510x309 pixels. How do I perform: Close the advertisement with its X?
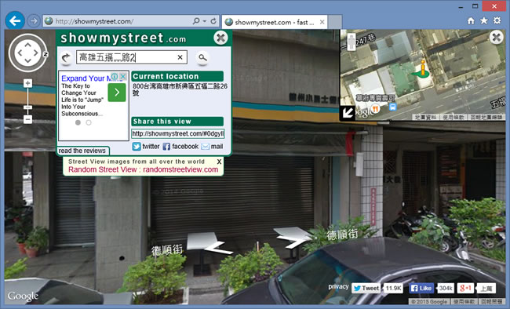(x=122, y=76)
